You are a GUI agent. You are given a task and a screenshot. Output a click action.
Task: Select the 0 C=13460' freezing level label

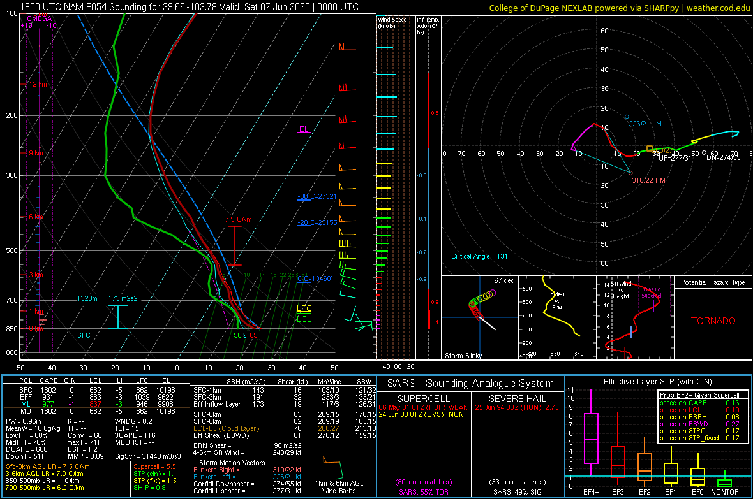(315, 278)
